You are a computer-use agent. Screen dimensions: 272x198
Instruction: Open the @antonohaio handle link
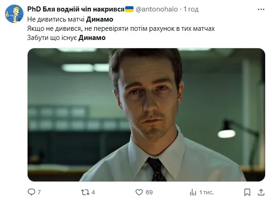pyautogui.click(x=156, y=9)
